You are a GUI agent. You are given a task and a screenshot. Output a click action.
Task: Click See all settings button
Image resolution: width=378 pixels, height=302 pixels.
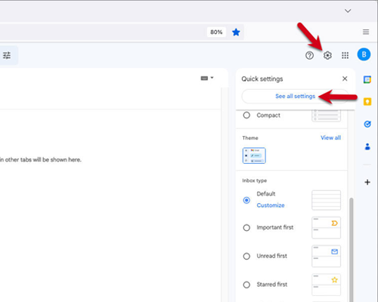coord(295,96)
